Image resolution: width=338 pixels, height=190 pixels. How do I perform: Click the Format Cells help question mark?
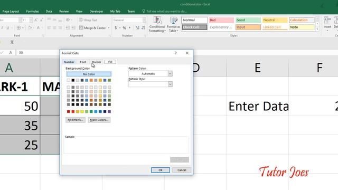[176, 53]
